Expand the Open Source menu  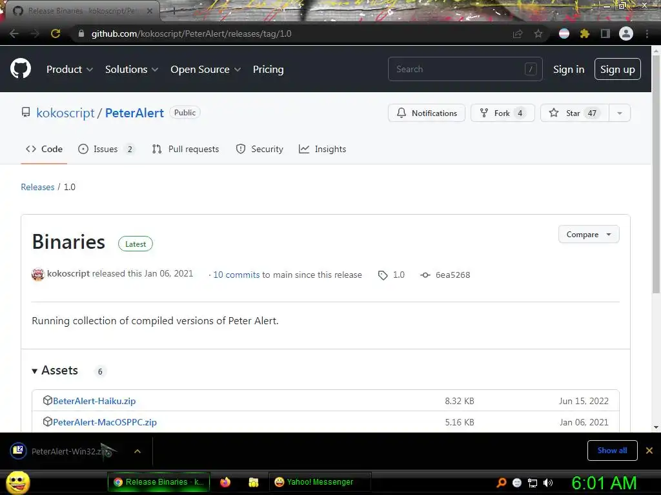206,70
